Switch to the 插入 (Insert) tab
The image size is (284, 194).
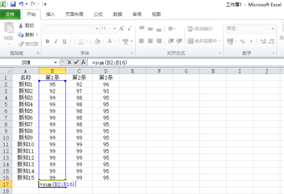coord(50,14)
